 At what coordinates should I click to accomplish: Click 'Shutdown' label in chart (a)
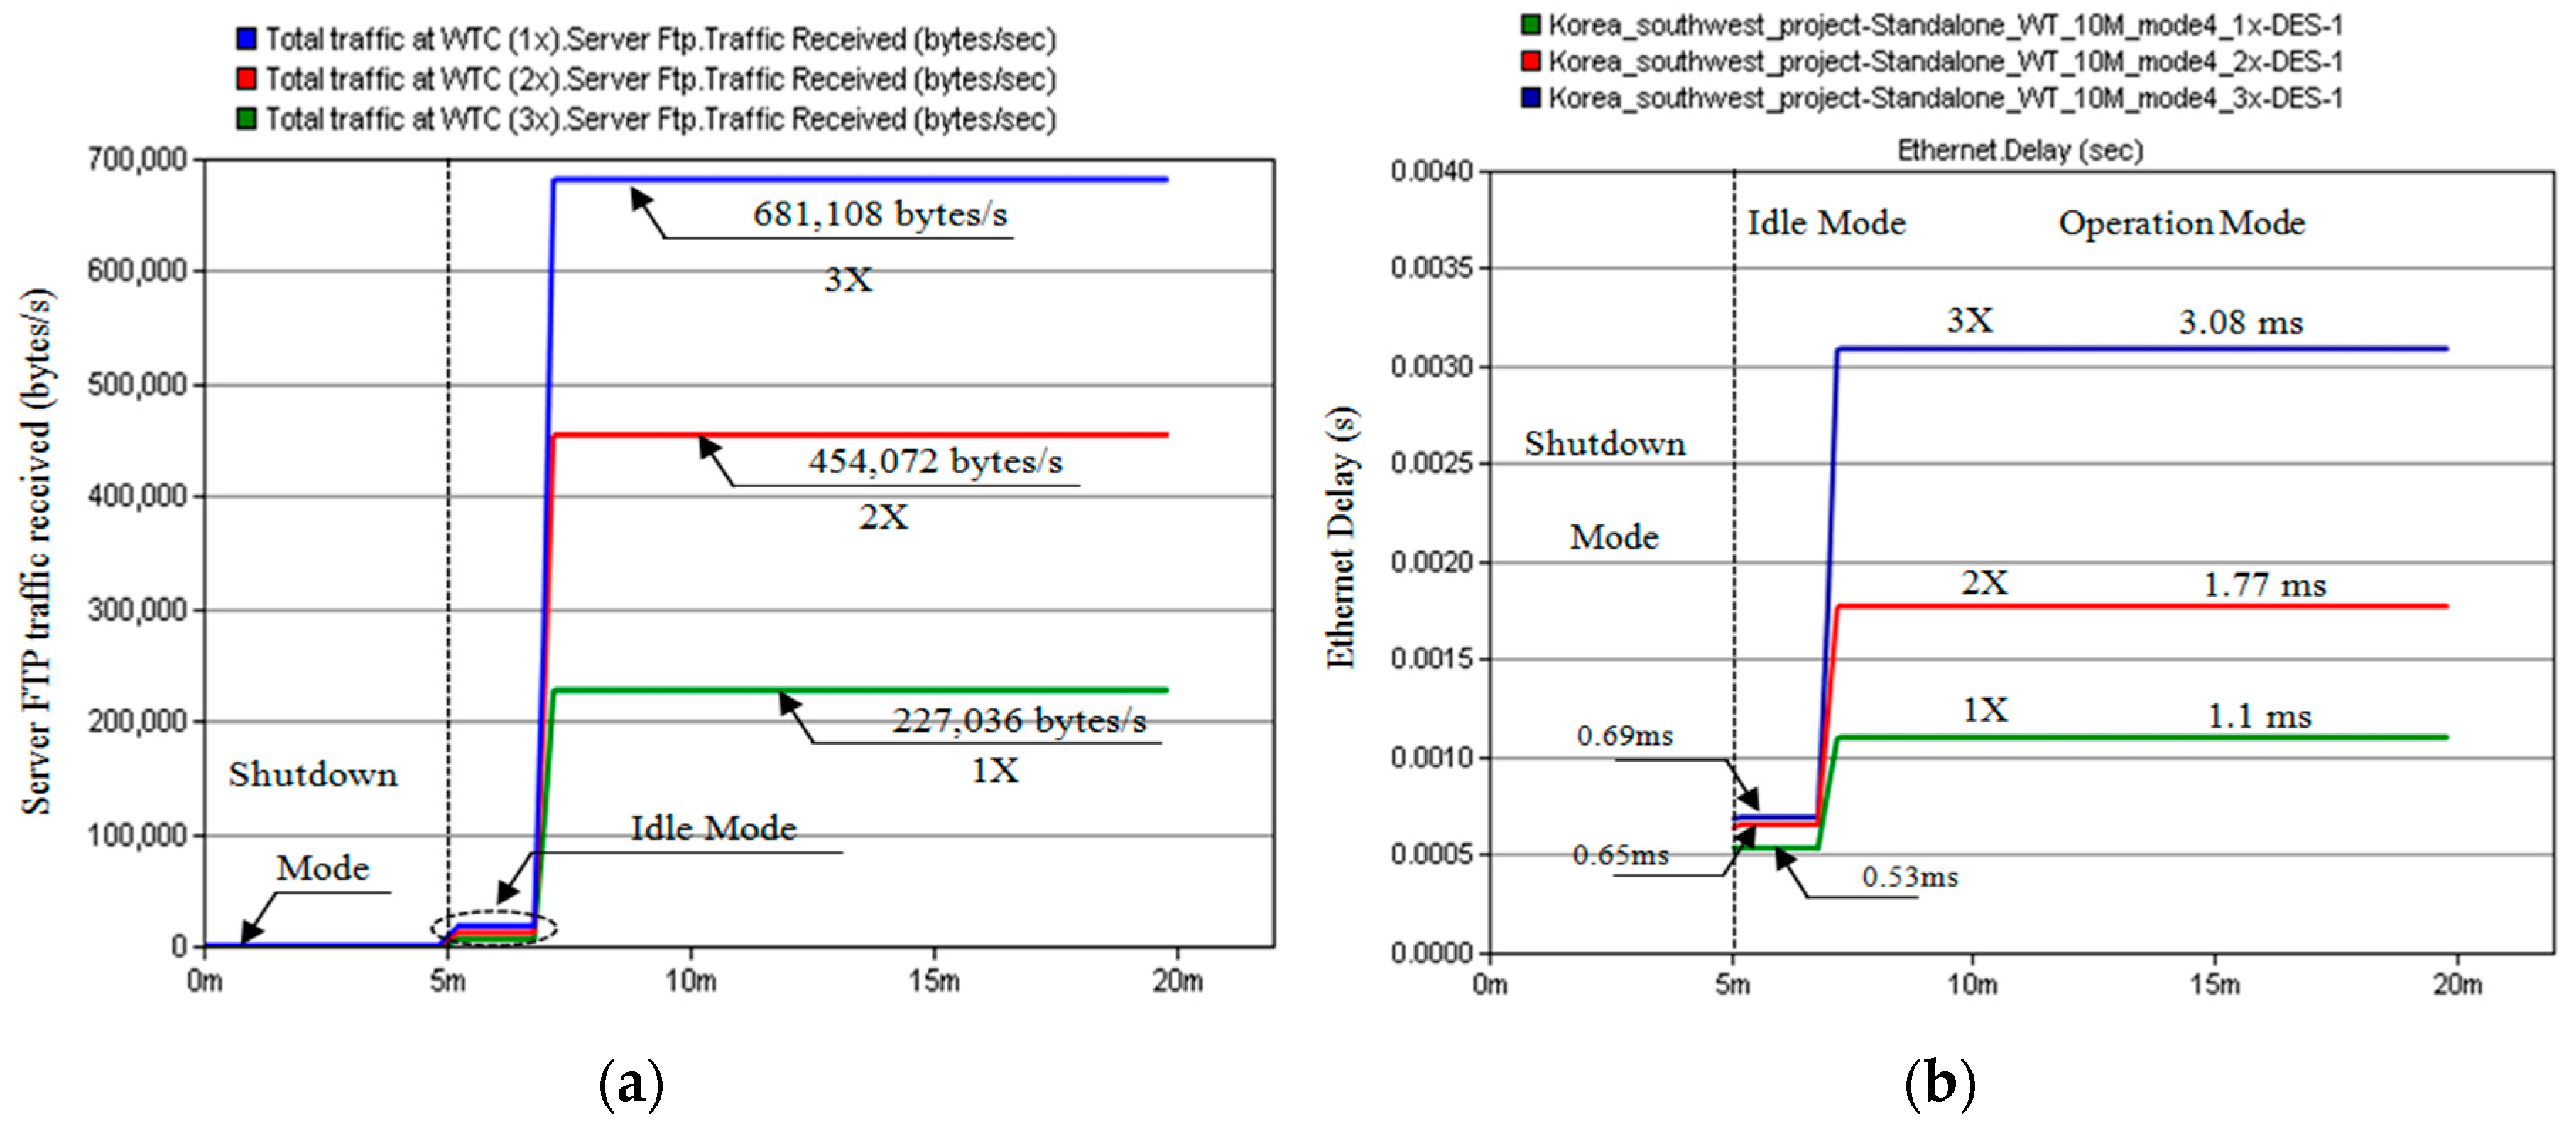313,774
